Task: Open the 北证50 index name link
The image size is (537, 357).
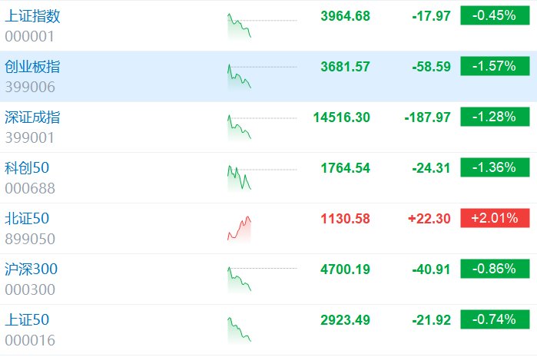Action: (x=27, y=218)
